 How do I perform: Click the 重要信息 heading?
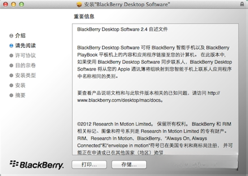[x=84, y=16]
